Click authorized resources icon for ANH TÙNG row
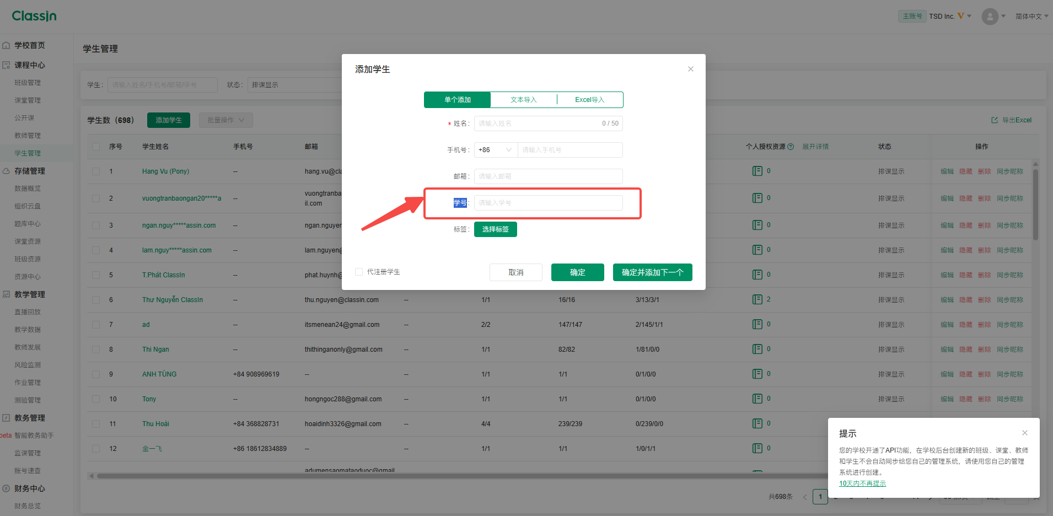This screenshot has width=1053, height=516. (x=757, y=374)
